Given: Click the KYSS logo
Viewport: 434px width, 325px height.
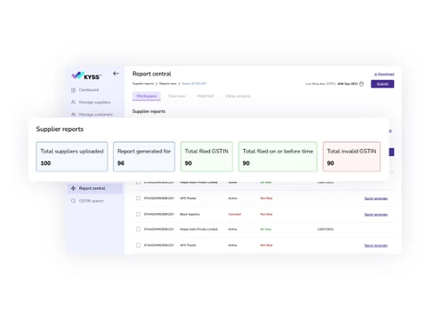Looking at the screenshot, I should (86, 75).
